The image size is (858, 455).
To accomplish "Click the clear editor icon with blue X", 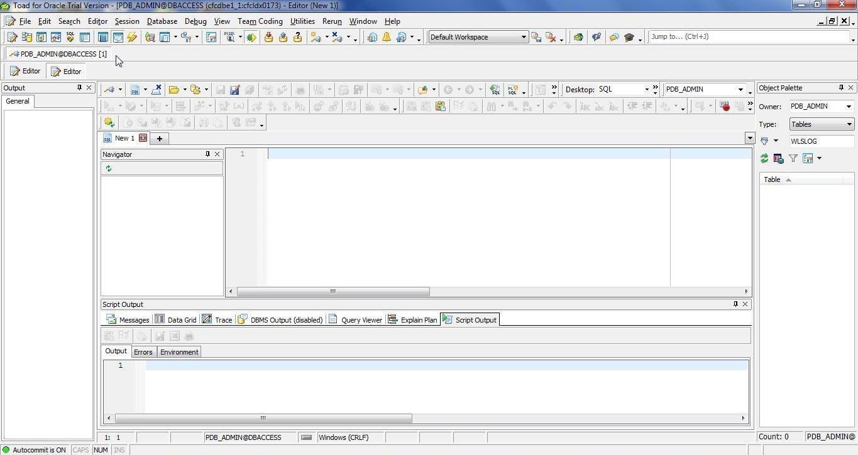I will (x=157, y=89).
